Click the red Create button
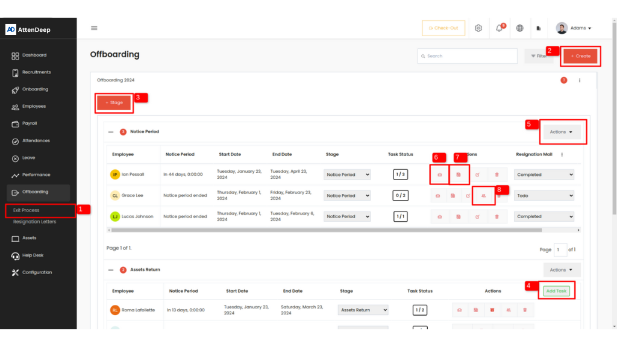The height and width of the screenshot is (347, 617). (581, 56)
